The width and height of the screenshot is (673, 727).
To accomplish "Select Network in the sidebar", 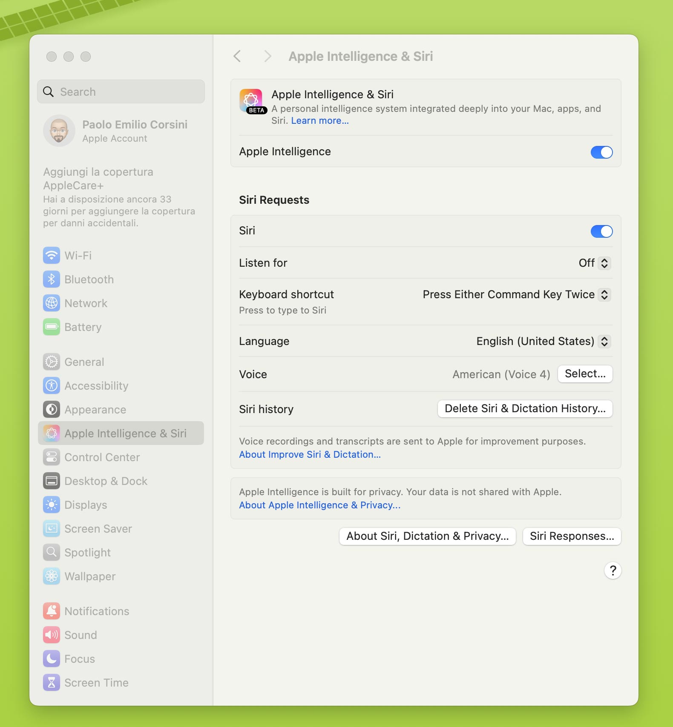I will point(121,303).
